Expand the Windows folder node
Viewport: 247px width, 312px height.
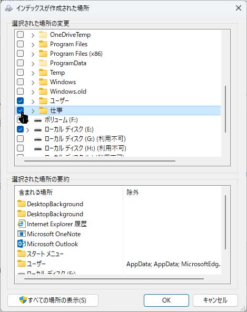33,83
